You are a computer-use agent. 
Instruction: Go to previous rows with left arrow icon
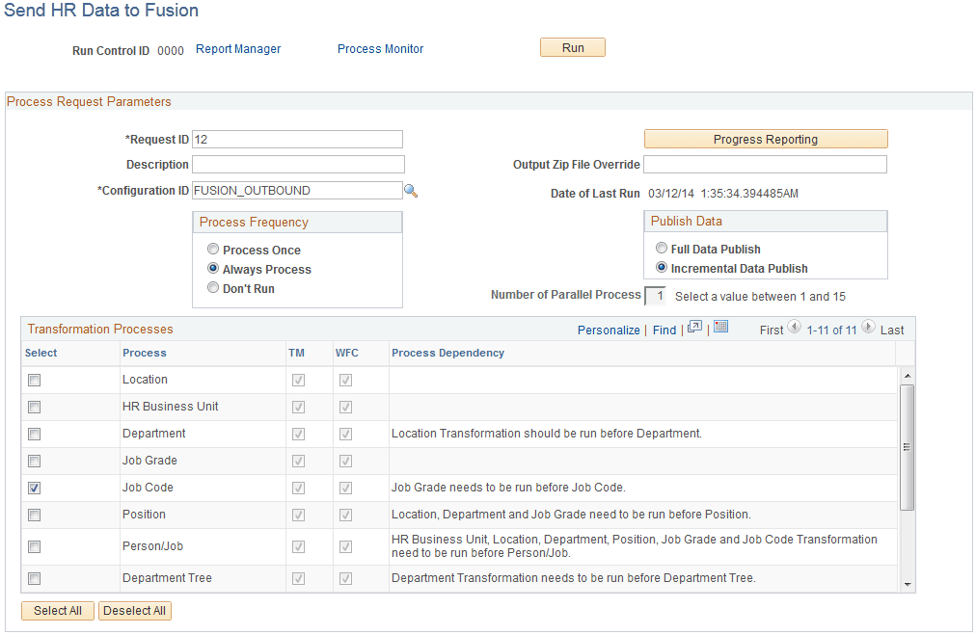tap(795, 328)
